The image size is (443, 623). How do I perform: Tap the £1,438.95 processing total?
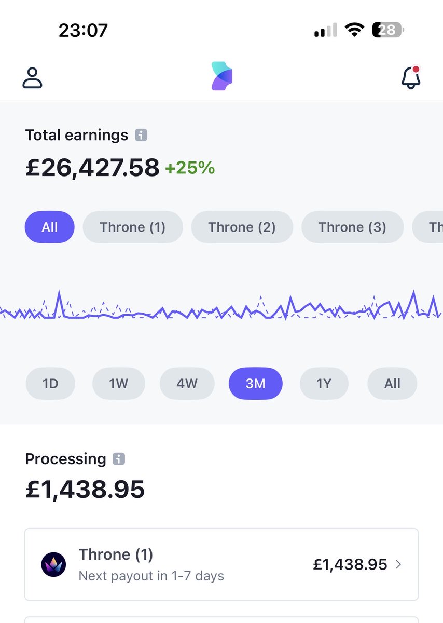[85, 490]
